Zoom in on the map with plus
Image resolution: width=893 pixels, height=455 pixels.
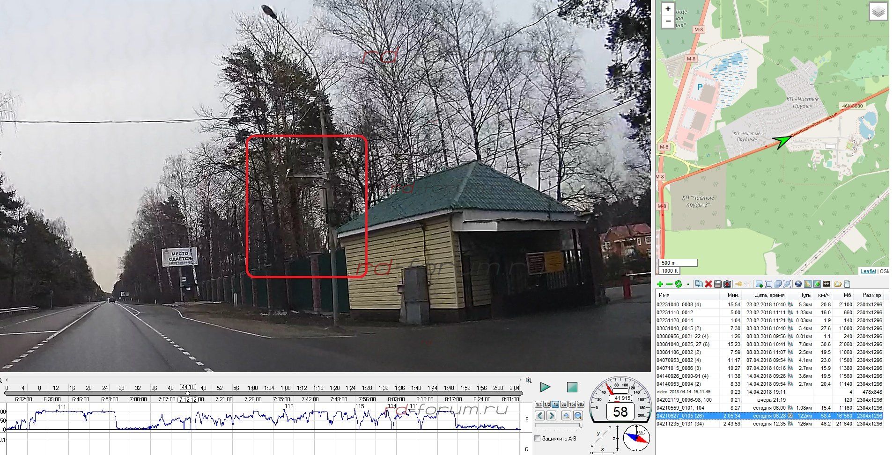click(x=668, y=9)
